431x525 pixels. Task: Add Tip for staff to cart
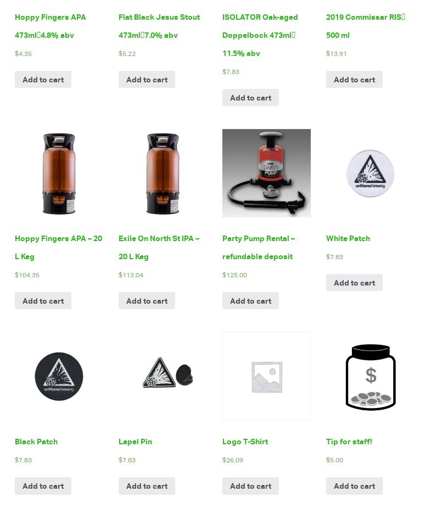[x=354, y=486]
